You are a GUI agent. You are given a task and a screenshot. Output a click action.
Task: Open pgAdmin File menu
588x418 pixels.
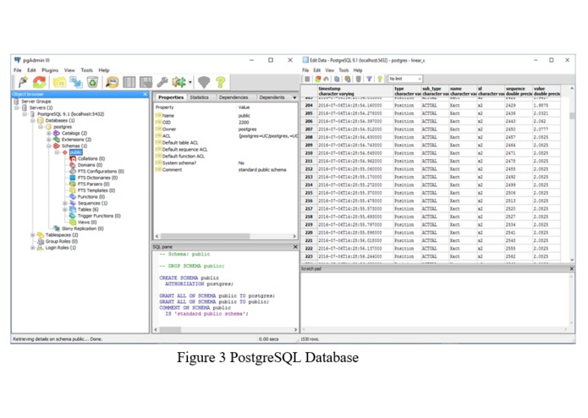[18, 70]
